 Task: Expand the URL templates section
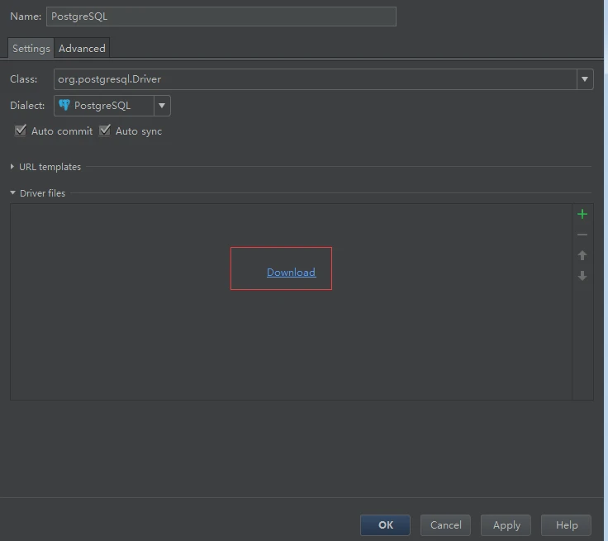12,167
